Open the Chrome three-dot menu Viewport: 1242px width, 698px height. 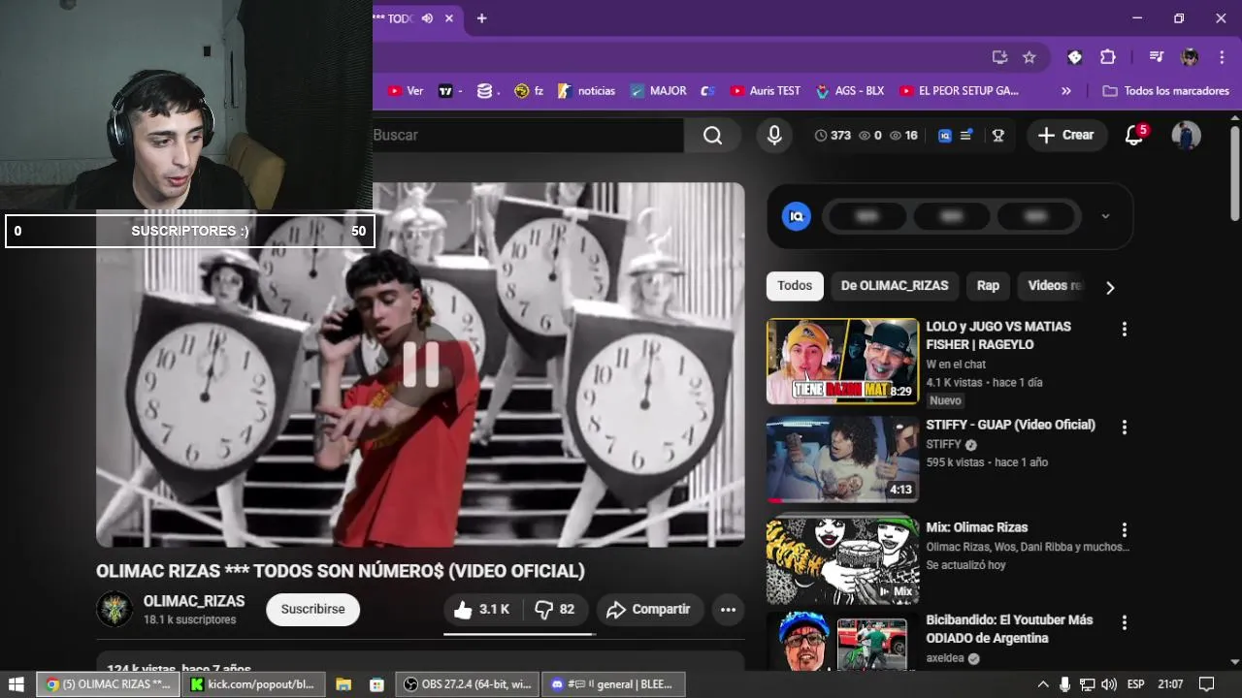click(1220, 57)
